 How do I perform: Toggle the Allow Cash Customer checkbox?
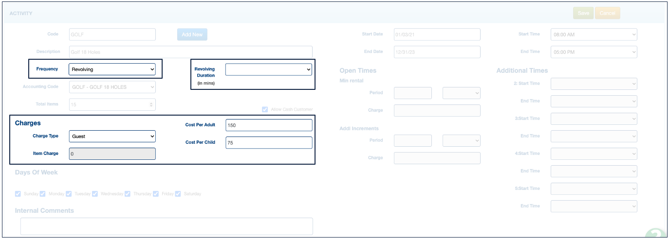point(265,109)
